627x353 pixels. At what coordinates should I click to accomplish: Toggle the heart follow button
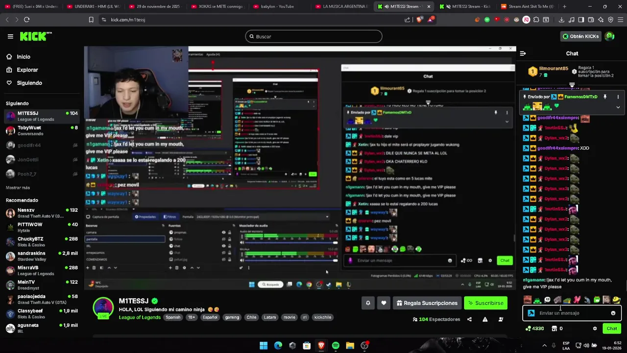[384, 303]
